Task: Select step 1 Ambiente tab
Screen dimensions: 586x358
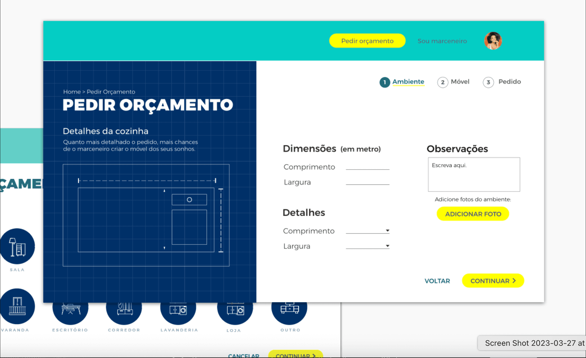Action: point(402,82)
